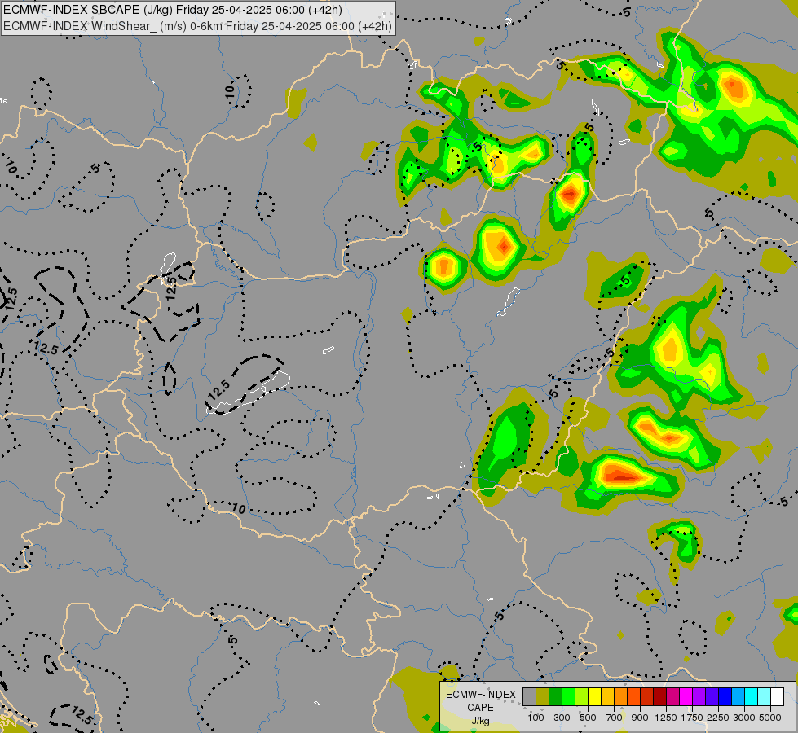798x733 pixels.
Task: Click the ECMWF-INDEX text in legend box
Action: click(x=481, y=695)
